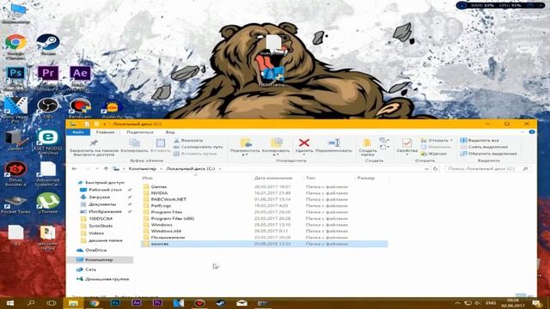
Task: Click Журнал history in ribbon
Action: tap(433, 154)
